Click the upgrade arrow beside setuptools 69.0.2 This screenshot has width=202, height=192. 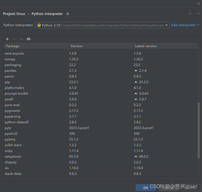pos(136,157)
